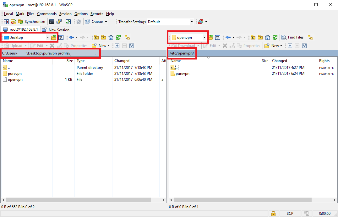Go to local home directory icon
The width and height of the screenshot is (338, 217).
[111, 38]
